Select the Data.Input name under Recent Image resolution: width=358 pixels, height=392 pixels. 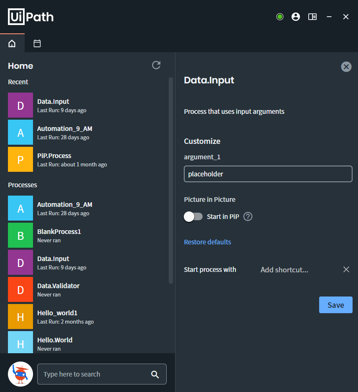[x=53, y=101]
